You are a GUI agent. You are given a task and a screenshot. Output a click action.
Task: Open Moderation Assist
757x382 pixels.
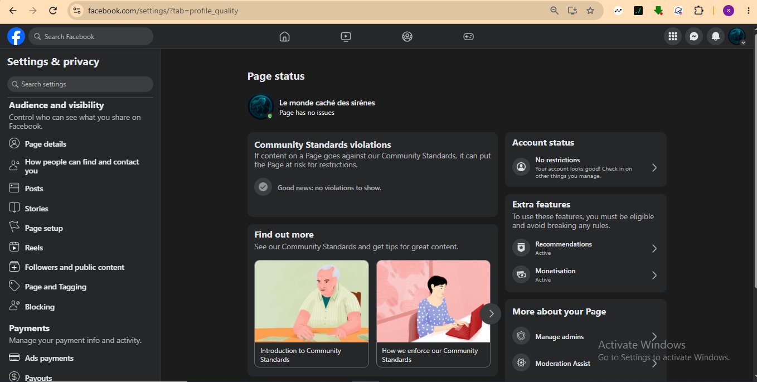[585, 364]
